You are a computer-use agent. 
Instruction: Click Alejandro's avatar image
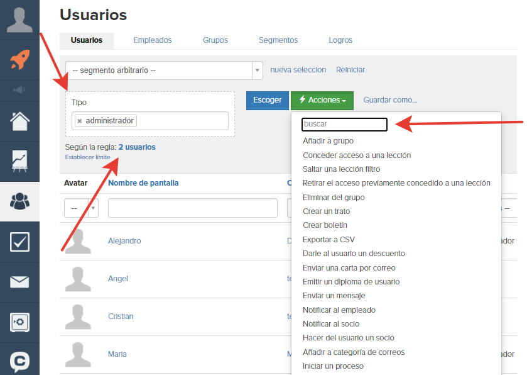pyautogui.click(x=78, y=242)
